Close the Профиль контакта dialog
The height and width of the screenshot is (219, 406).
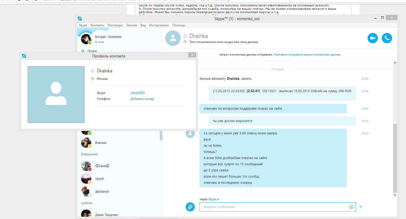tap(192, 55)
